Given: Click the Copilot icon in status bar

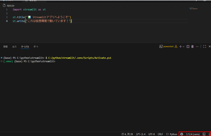Looking at the screenshot, I should click(182, 134).
